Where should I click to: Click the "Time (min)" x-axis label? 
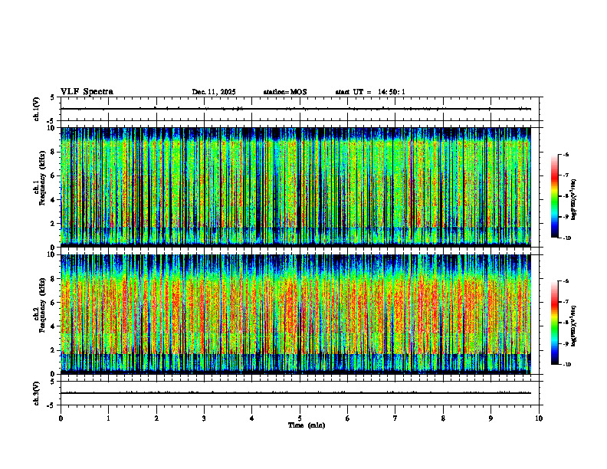click(x=307, y=425)
